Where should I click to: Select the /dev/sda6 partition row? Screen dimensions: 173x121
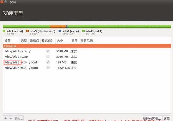(87, 62)
